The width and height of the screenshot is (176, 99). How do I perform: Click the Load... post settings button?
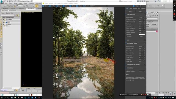click(140, 12)
